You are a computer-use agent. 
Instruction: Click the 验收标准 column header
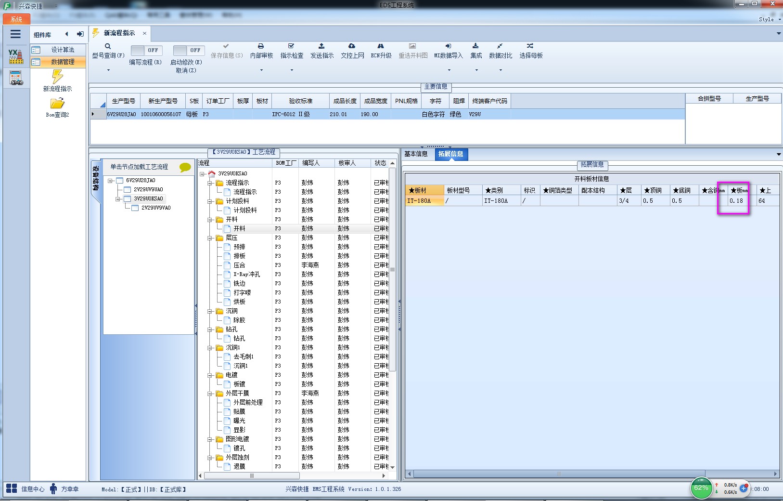[300, 101]
